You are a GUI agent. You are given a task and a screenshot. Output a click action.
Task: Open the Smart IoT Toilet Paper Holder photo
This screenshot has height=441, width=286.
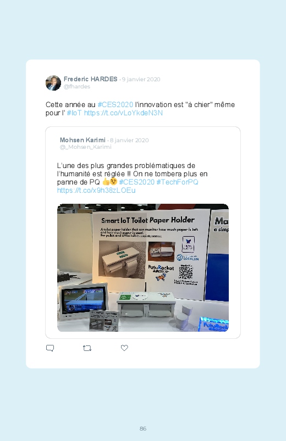(x=143, y=268)
